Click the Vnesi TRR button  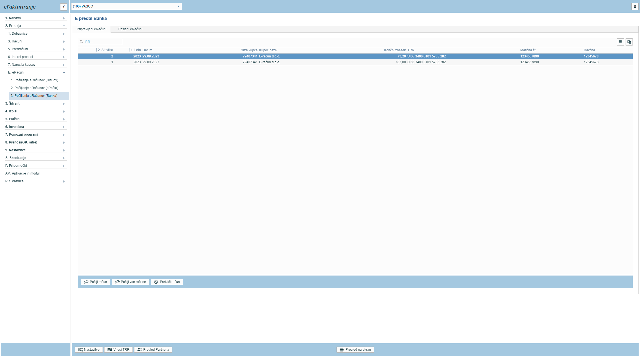[x=118, y=350]
